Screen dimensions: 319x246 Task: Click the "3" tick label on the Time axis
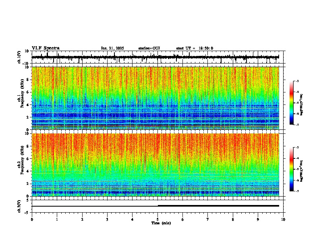coord(107,219)
